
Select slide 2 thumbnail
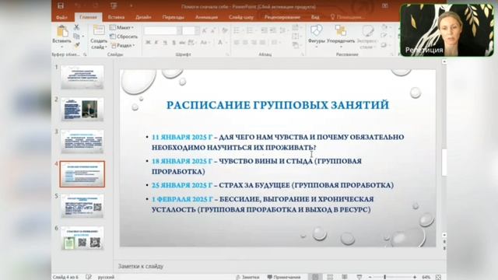click(x=82, y=110)
